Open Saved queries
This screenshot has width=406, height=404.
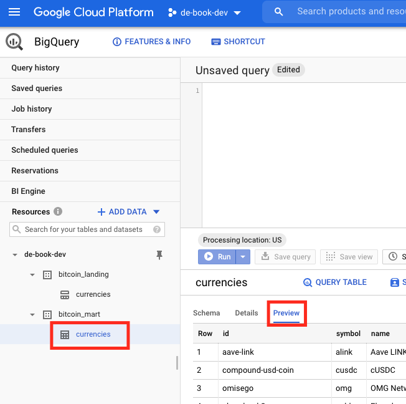(x=90, y=89)
